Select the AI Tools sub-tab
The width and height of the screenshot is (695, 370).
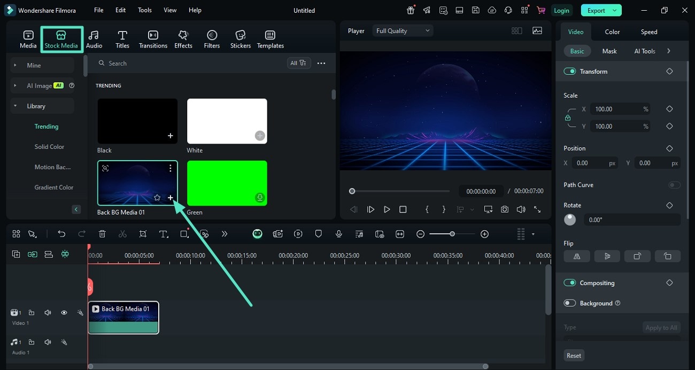(x=645, y=51)
